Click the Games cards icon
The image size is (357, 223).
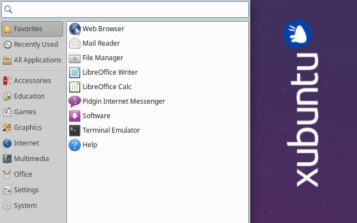(x=7, y=112)
